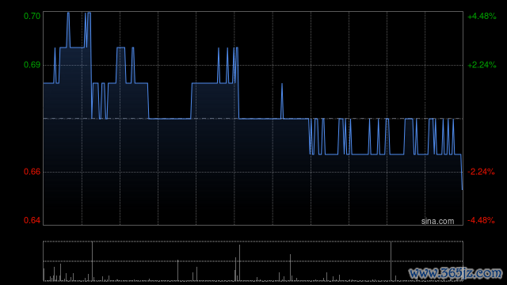The image size is (507, 285).
Task: Click the tall volume bar near chart right
Action: tap(391, 261)
